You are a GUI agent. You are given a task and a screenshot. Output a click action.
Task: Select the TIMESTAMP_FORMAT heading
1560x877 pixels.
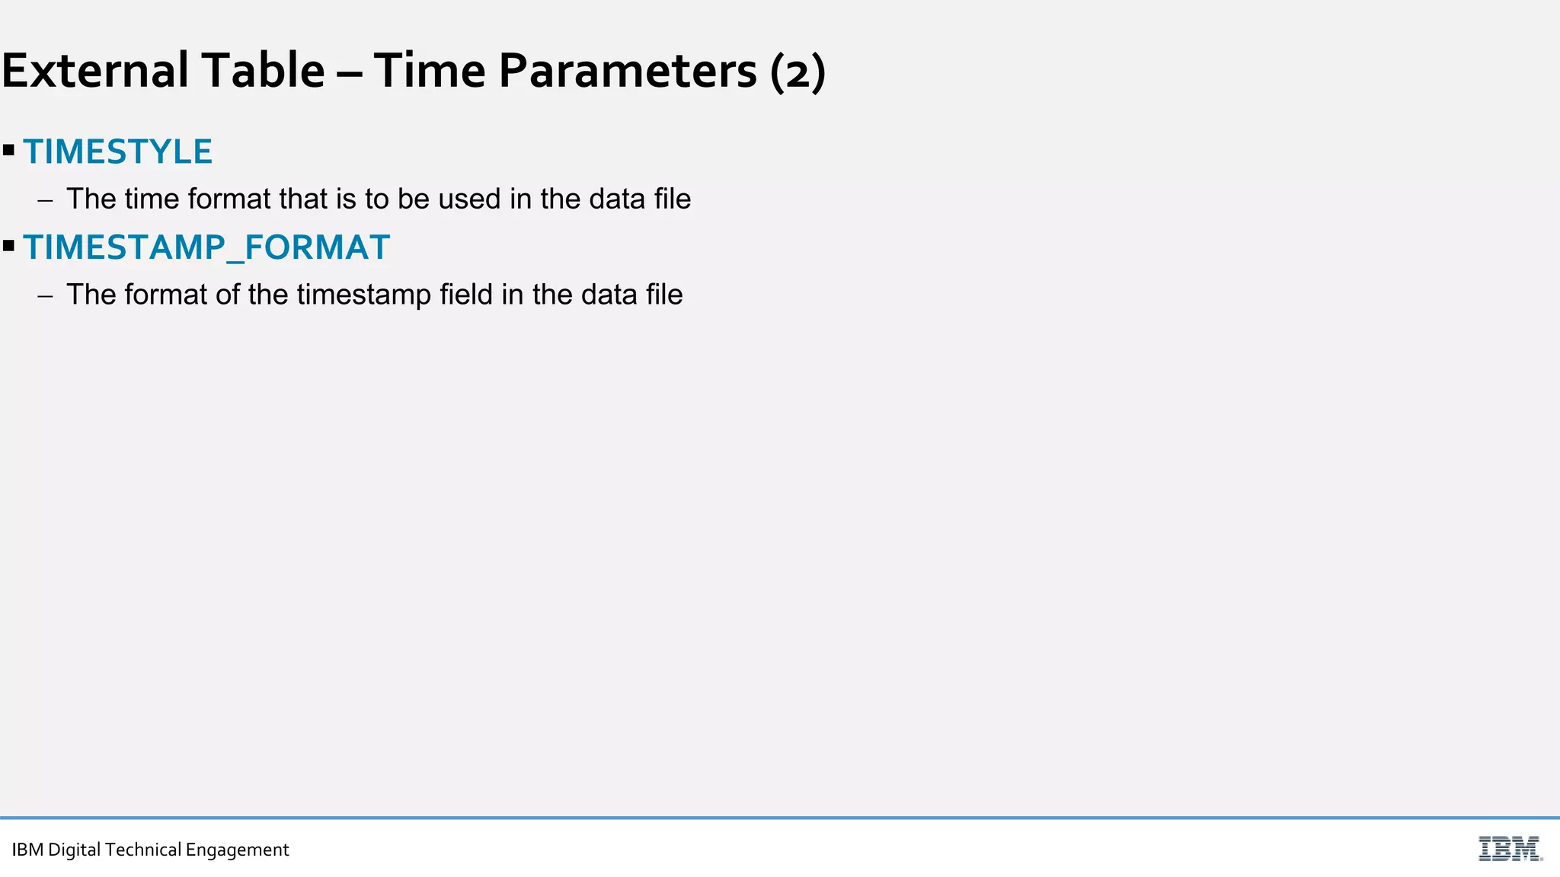(x=206, y=248)
